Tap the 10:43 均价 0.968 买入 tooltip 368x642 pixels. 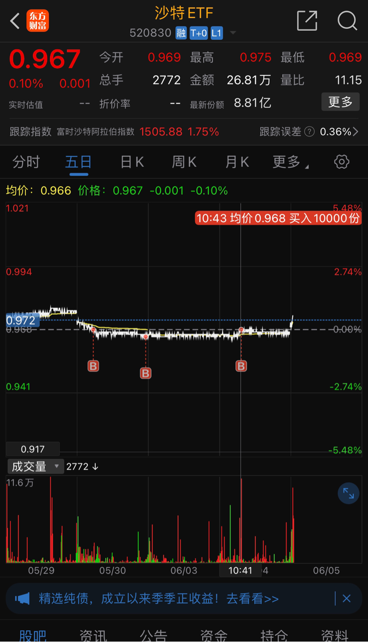(x=278, y=218)
